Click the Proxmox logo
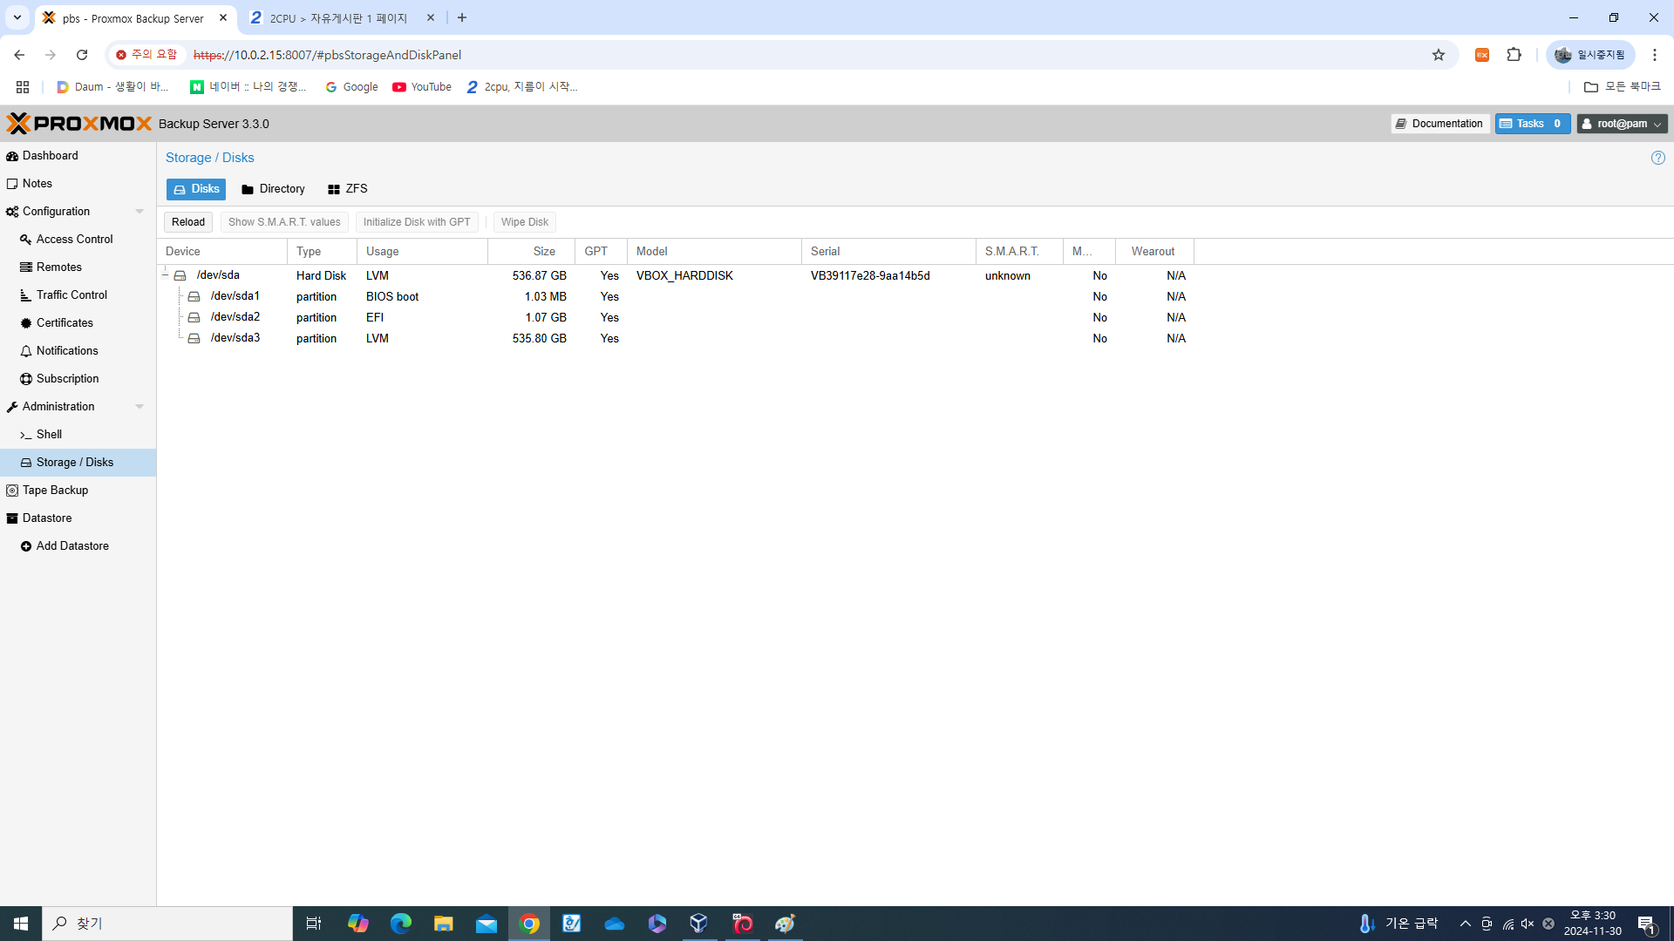The image size is (1674, 941). (x=79, y=124)
